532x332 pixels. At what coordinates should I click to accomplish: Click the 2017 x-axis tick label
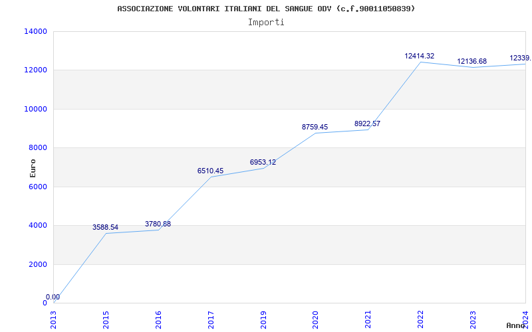(x=211, y=320)
